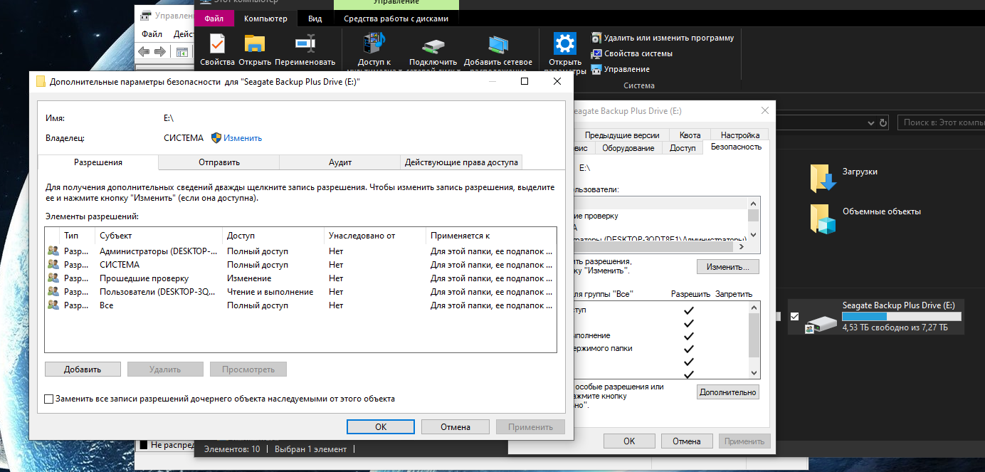This screenshot has height=472, width=985.
Task: Click the Открыть параметры gear icon
Action: coord(565,44)
